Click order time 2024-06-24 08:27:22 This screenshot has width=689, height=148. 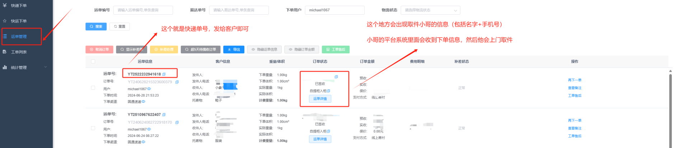click(143, 136)
